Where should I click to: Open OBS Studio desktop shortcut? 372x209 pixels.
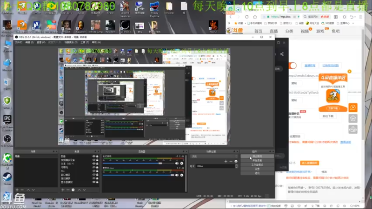click(7, 141)
